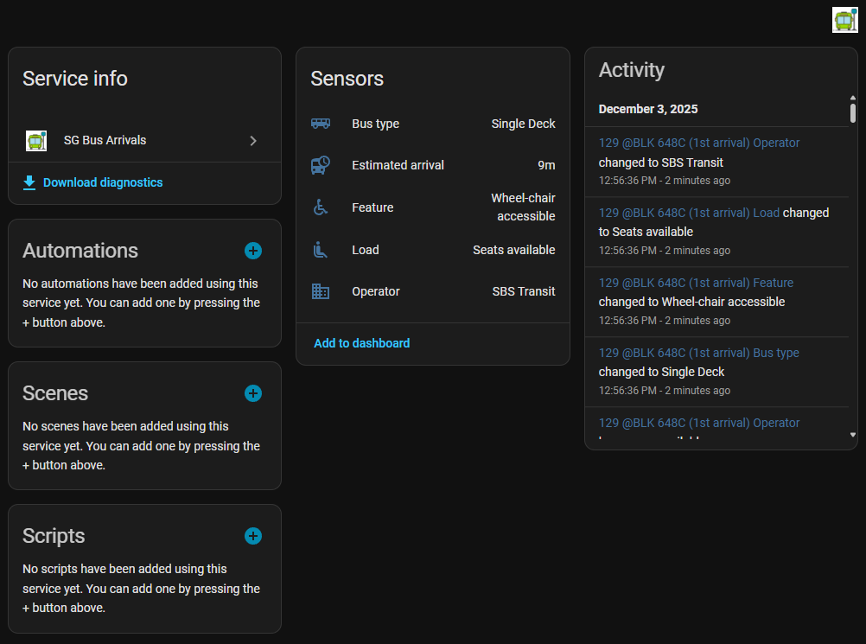Click the seat Load sensor icon
Image resolution: width=866 pixels, height=644 pixels.
coord(321,250)
